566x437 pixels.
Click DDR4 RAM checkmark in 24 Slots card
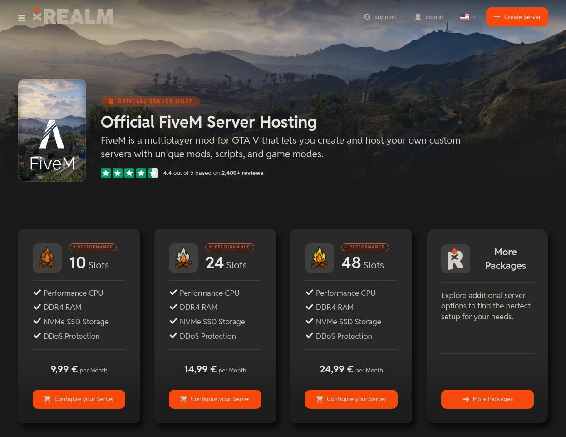(173, 307)
